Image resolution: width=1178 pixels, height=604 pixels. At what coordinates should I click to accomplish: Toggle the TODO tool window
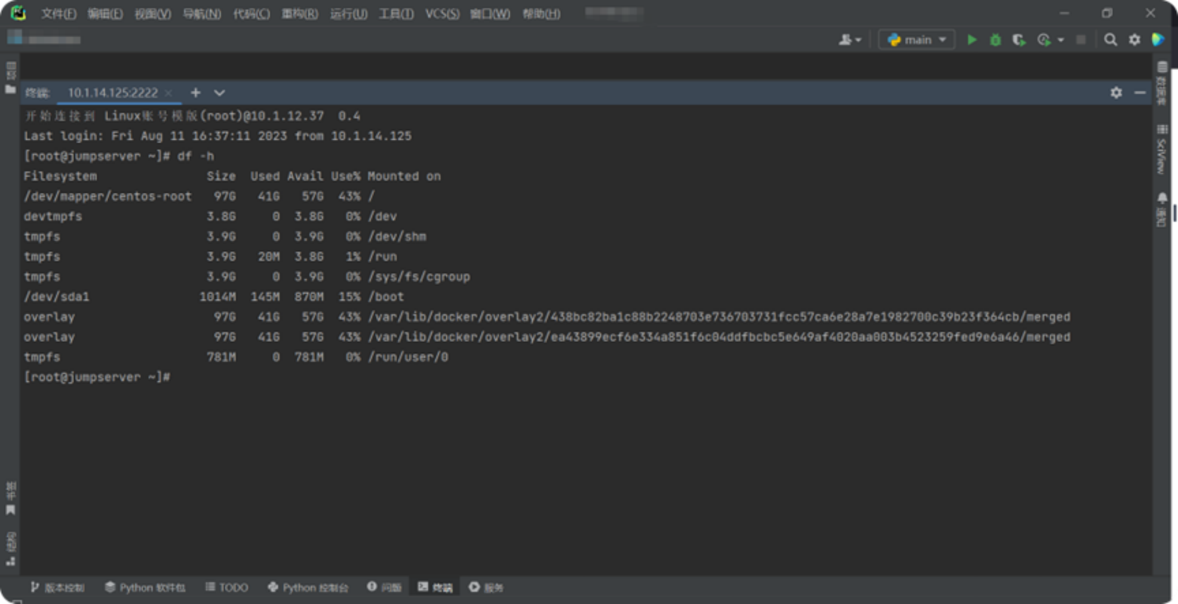[227, 587]
